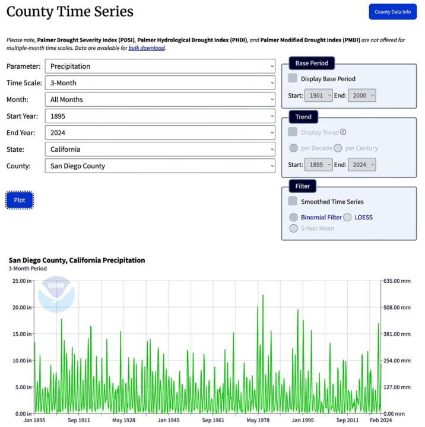This screenshot has width=425, height=427.
Task: Click the NOAA logo on the chart
Action: 56,294
